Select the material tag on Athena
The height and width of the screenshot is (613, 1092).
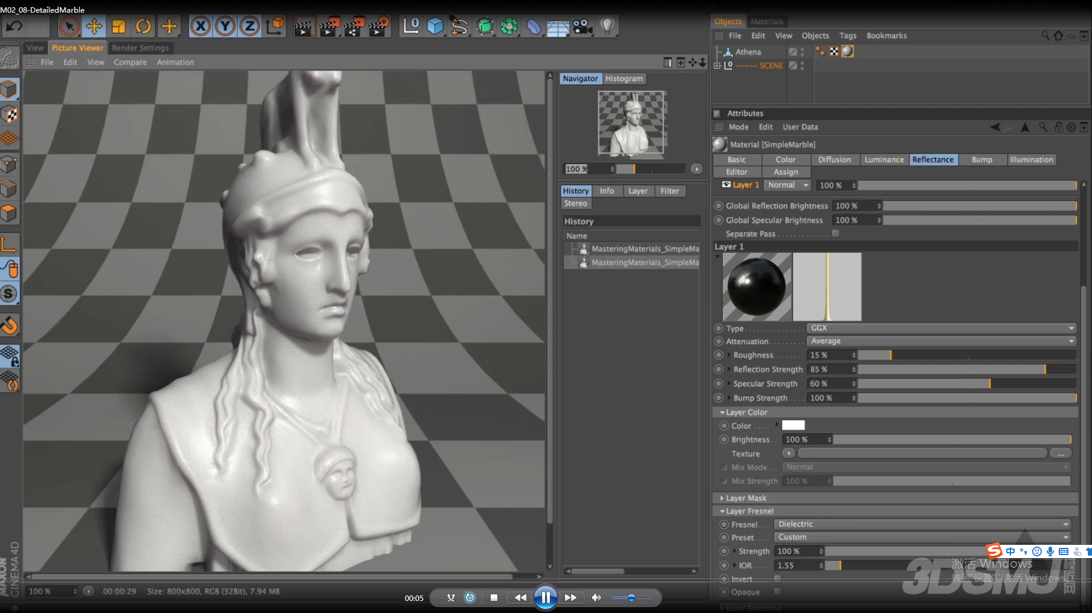(848, 51)
